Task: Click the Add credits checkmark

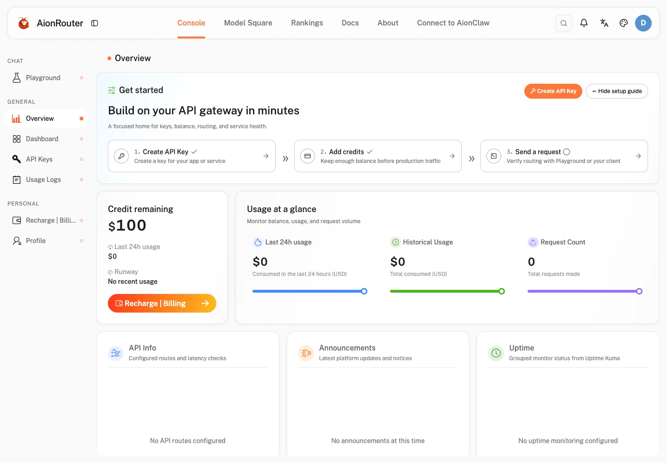Action: (370, 152)
